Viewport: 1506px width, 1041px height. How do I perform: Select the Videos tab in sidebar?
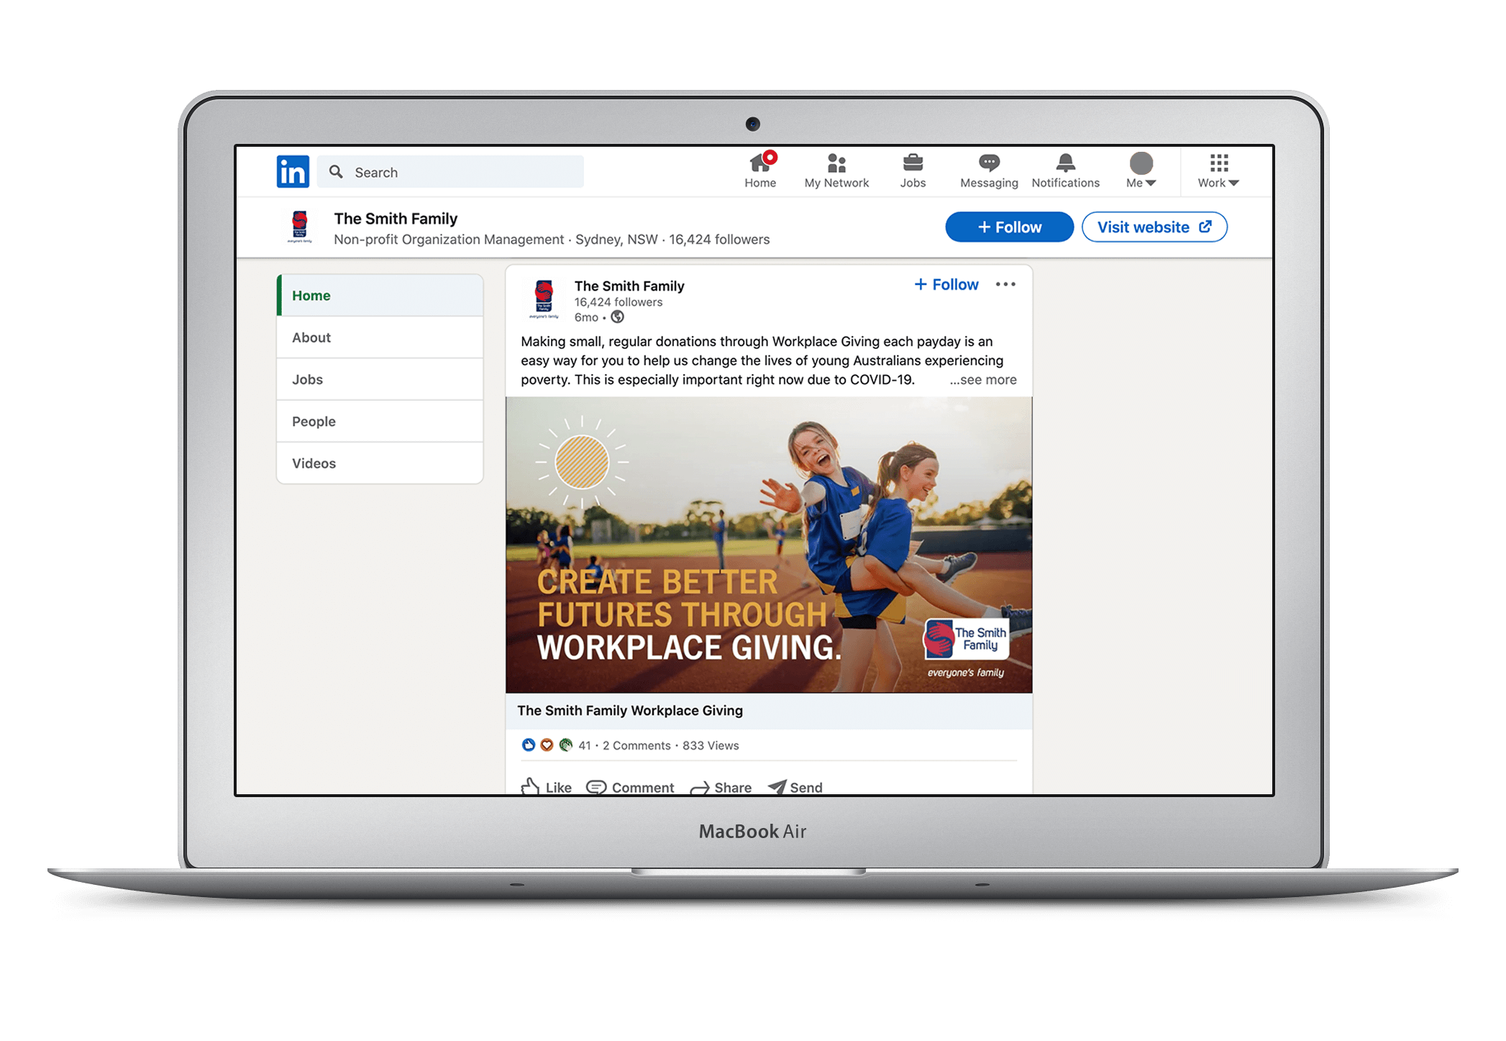(x=380, y=463)
